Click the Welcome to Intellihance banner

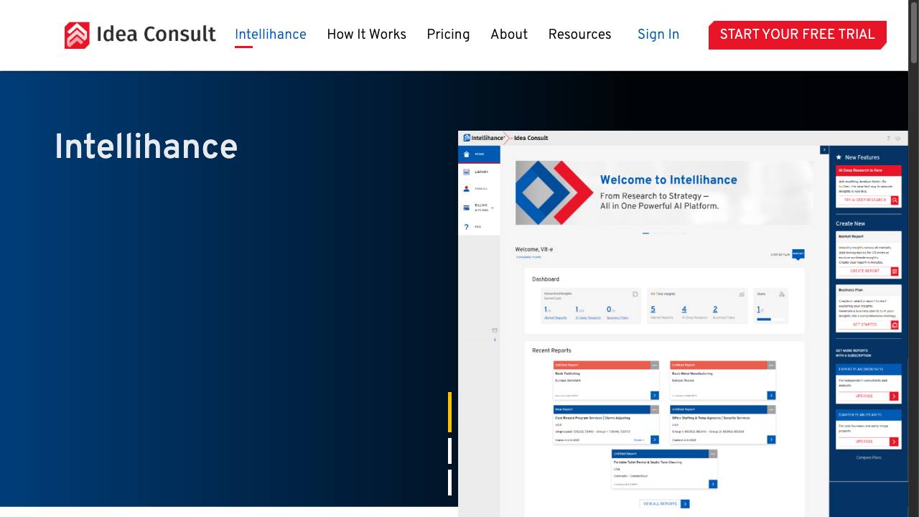pyautogui.click(x=664, y=192)
